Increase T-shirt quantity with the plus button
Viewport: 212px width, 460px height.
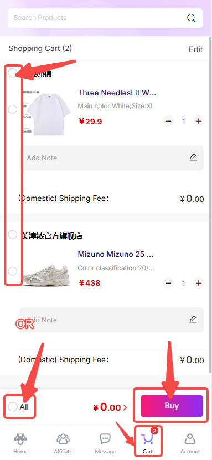(199, 121)
